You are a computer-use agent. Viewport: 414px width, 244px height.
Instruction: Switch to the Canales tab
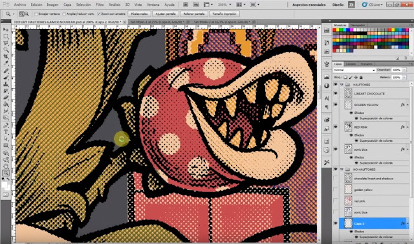coord(351,64)
